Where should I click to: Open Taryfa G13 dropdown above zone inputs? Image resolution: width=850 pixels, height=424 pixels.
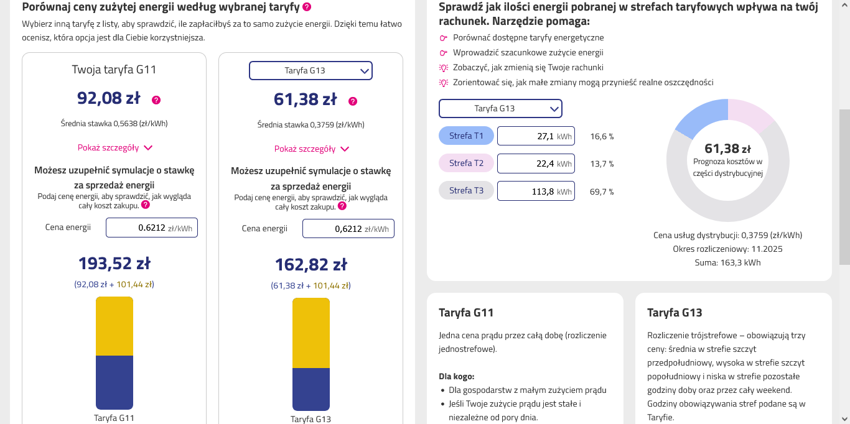[x=500, y=109]
